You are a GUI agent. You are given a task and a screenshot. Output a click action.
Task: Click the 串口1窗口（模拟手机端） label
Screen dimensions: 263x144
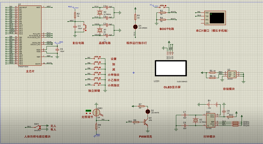212,31
